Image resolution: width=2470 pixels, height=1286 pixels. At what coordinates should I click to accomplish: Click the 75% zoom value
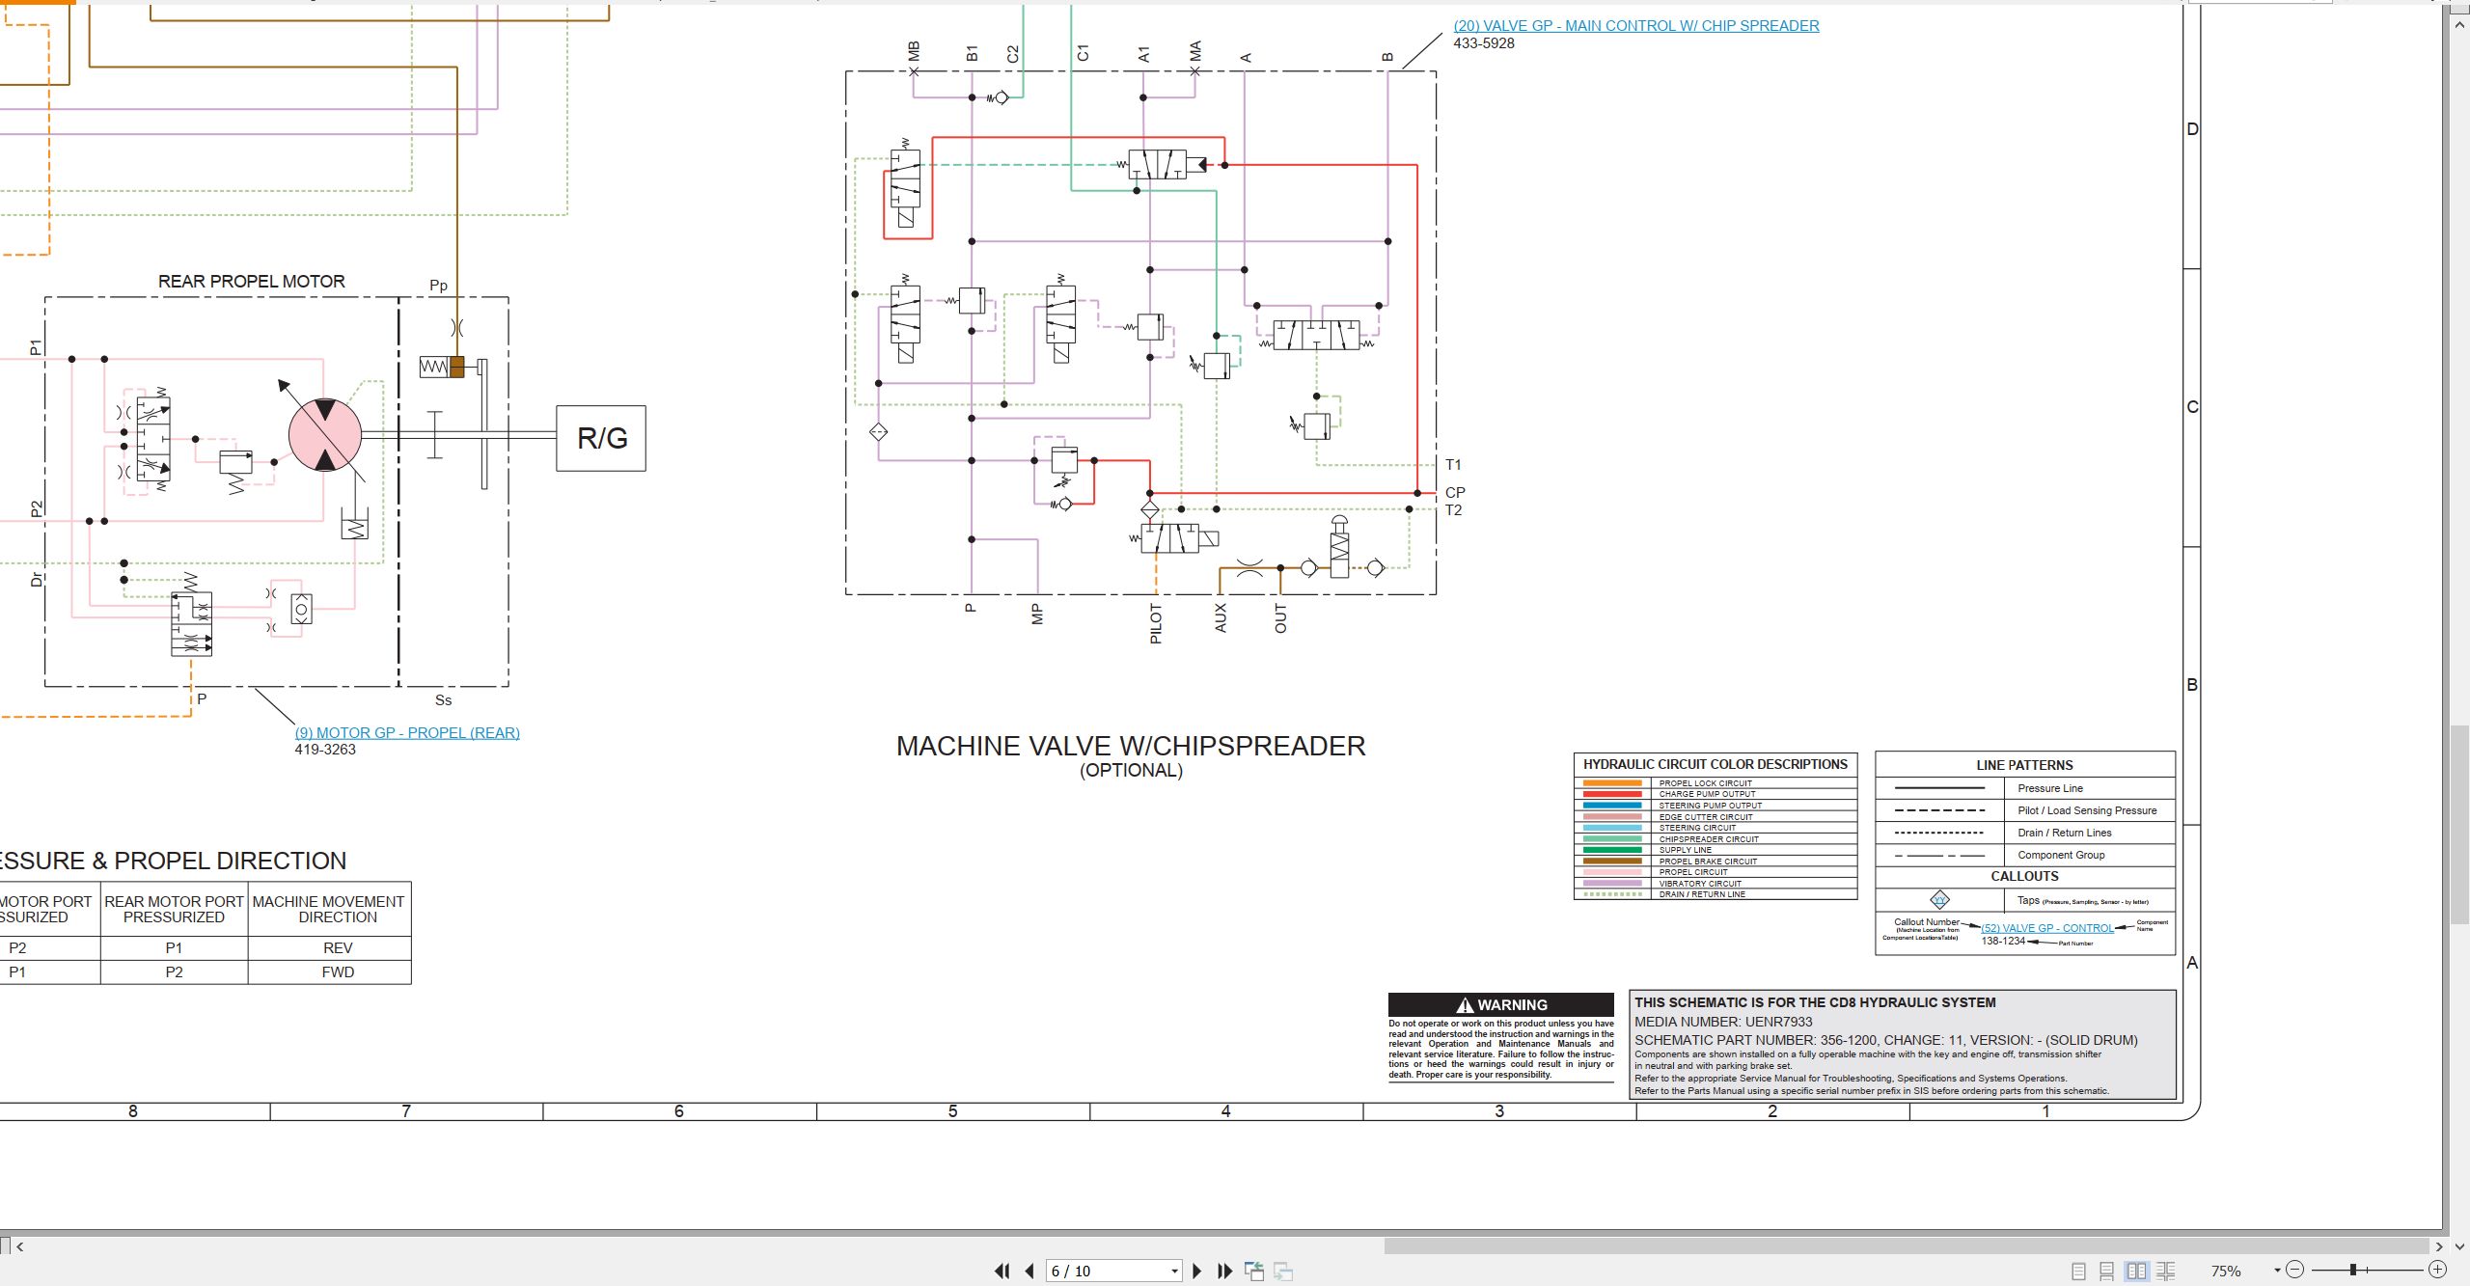2226,1272
